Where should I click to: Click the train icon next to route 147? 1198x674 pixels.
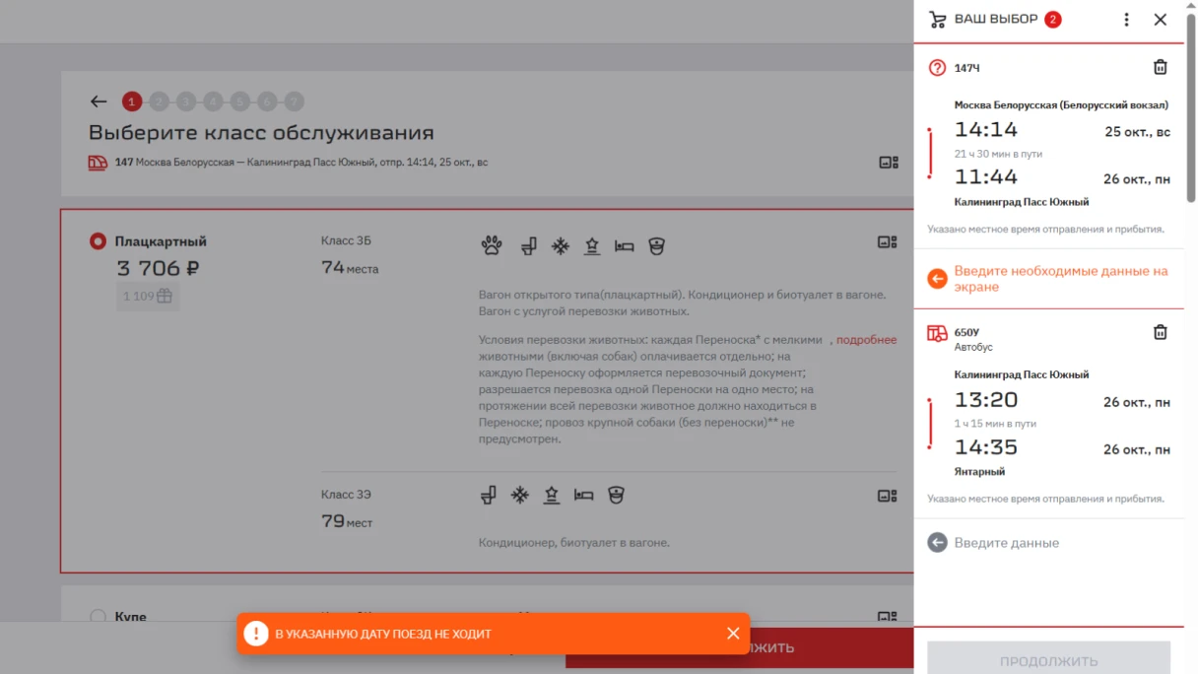point(98,163)
